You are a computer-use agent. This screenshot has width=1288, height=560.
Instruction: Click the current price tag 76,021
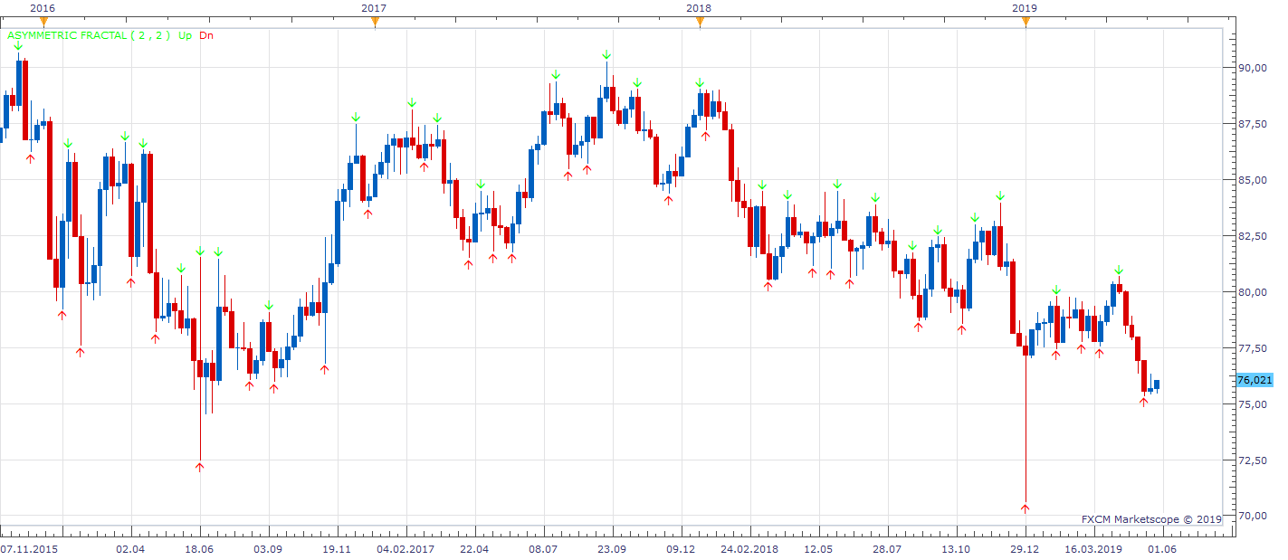(1255, 380)
